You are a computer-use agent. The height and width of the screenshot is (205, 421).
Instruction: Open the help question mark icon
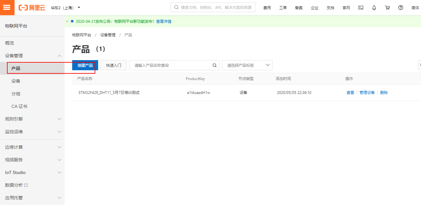coord(401,8)
